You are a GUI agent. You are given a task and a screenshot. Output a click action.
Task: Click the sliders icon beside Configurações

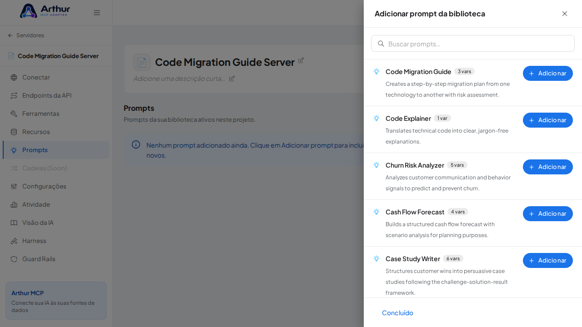pos(14,186)
